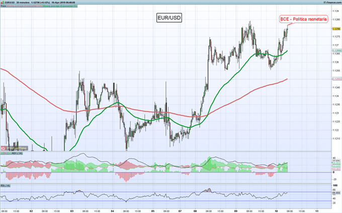Screen dimensions: 342x213
Task: Click the green 1.12669 moving average value tag
Action: click(x=337, y=51)
